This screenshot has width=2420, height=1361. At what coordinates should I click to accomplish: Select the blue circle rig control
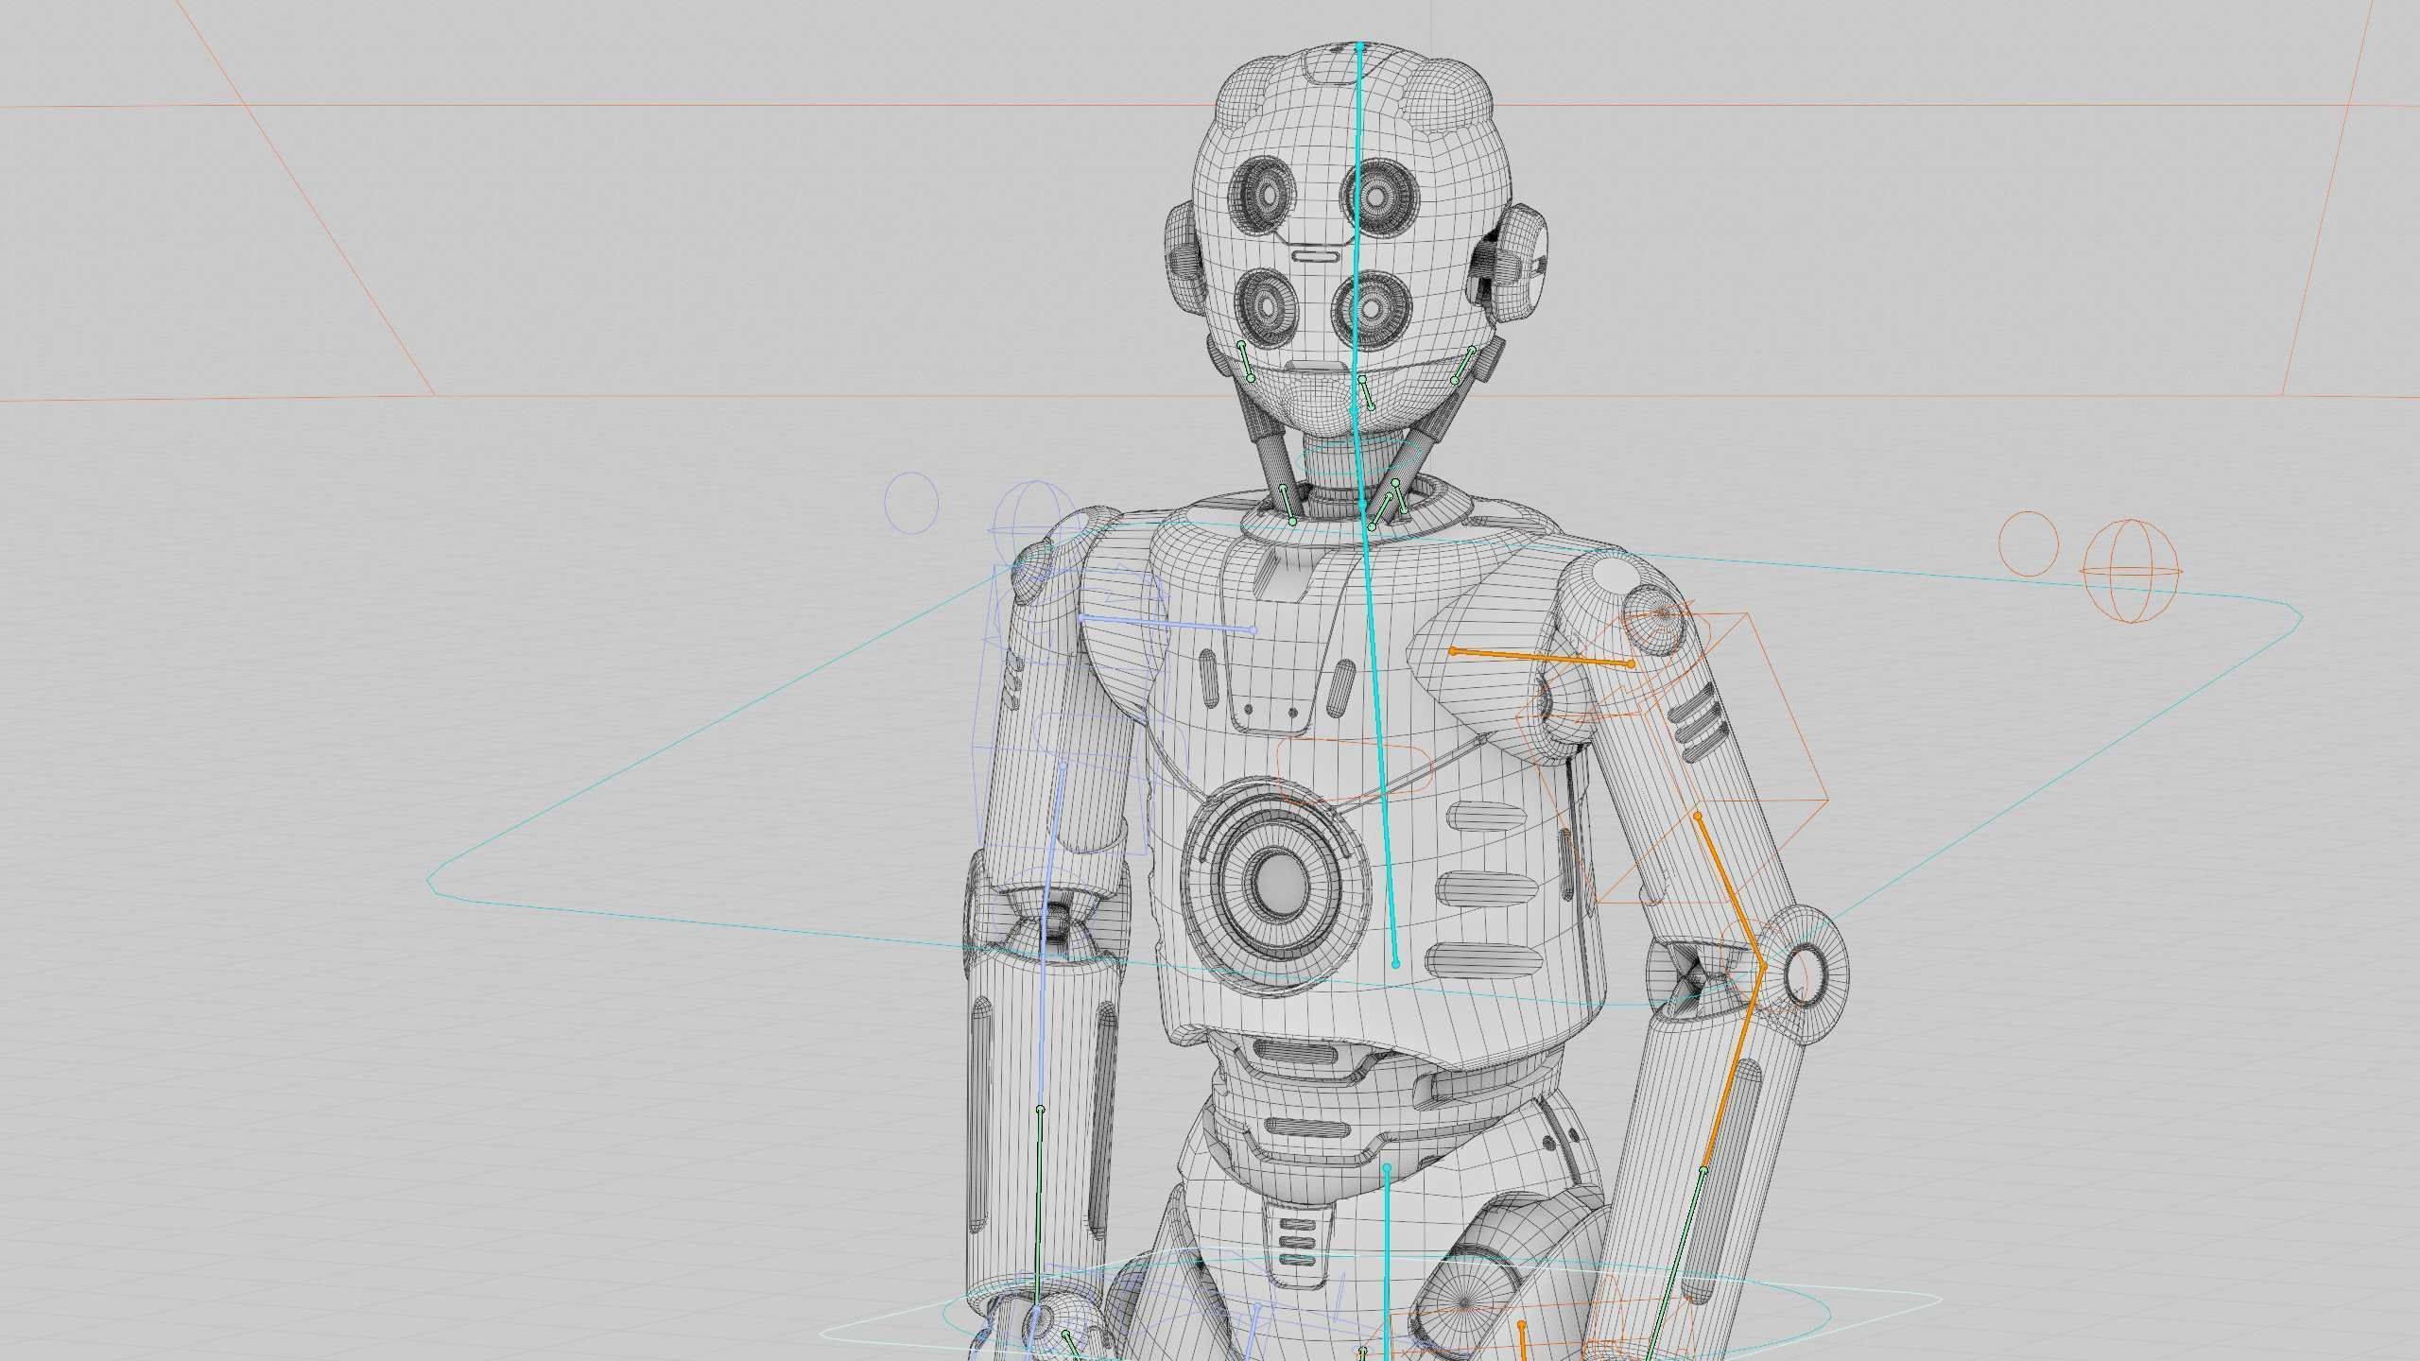911,503
